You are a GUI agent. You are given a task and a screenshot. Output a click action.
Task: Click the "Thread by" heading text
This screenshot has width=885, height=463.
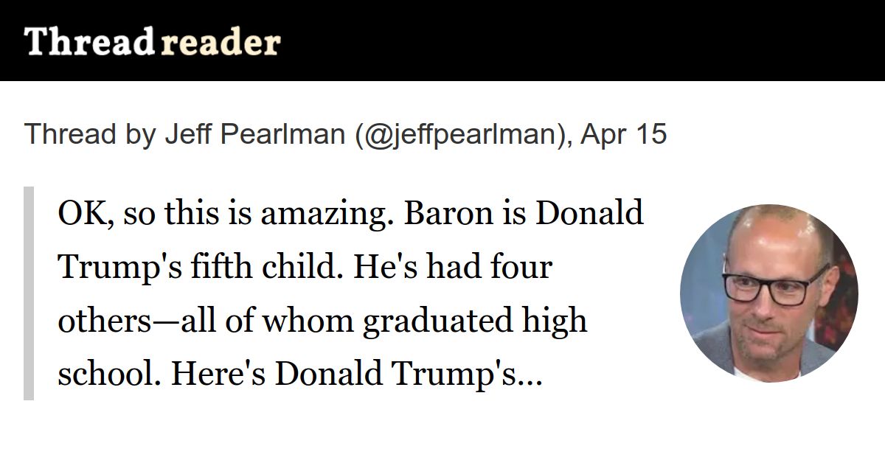[x=90, y=134]
